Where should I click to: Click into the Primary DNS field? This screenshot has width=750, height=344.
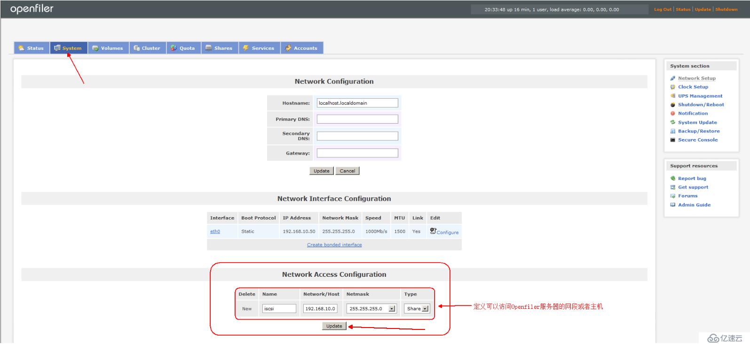point(357,119)
